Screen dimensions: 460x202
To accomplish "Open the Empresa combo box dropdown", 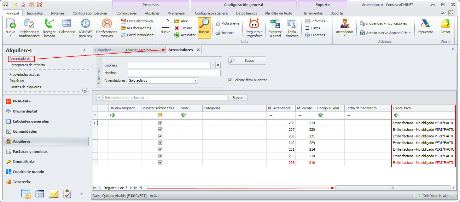I will click(x=213, y=65).
